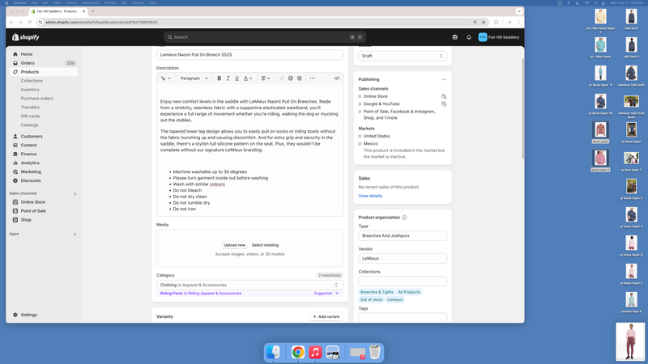Click into the product title field

click(x=249, y=55)
